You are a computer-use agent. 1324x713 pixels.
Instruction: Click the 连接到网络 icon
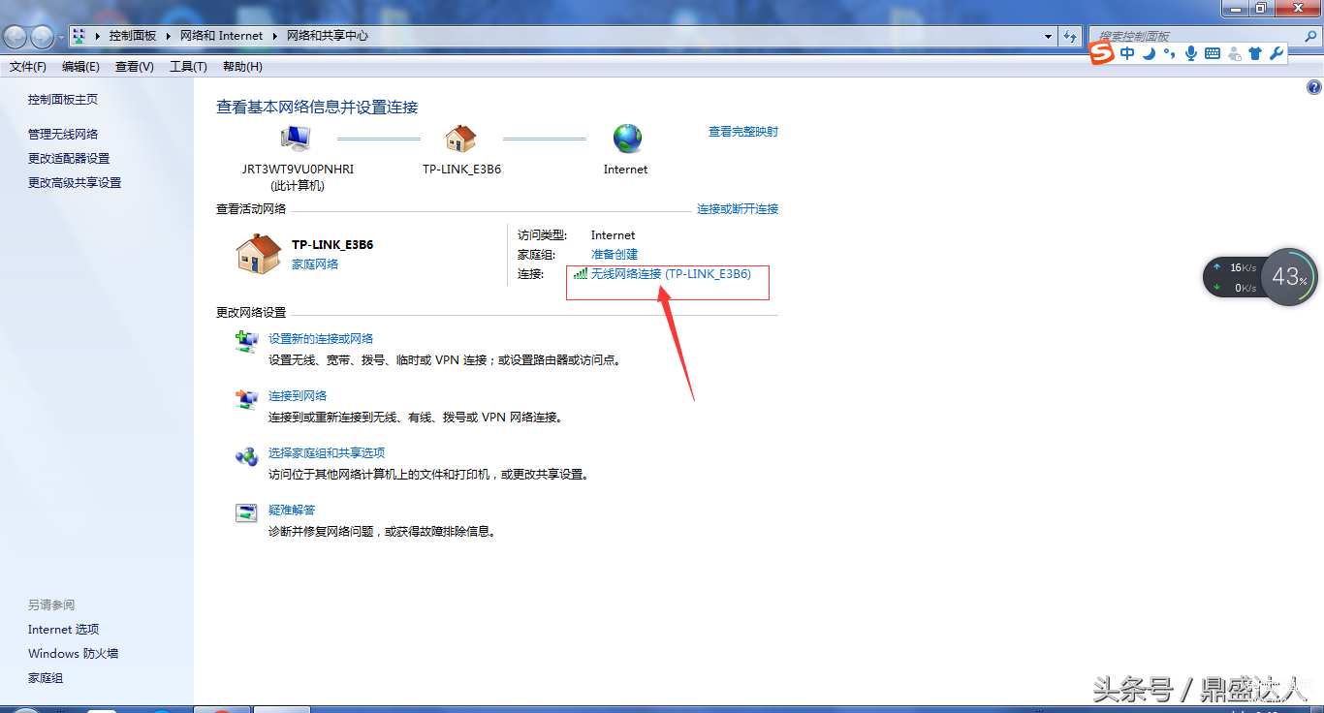point(247,399)
